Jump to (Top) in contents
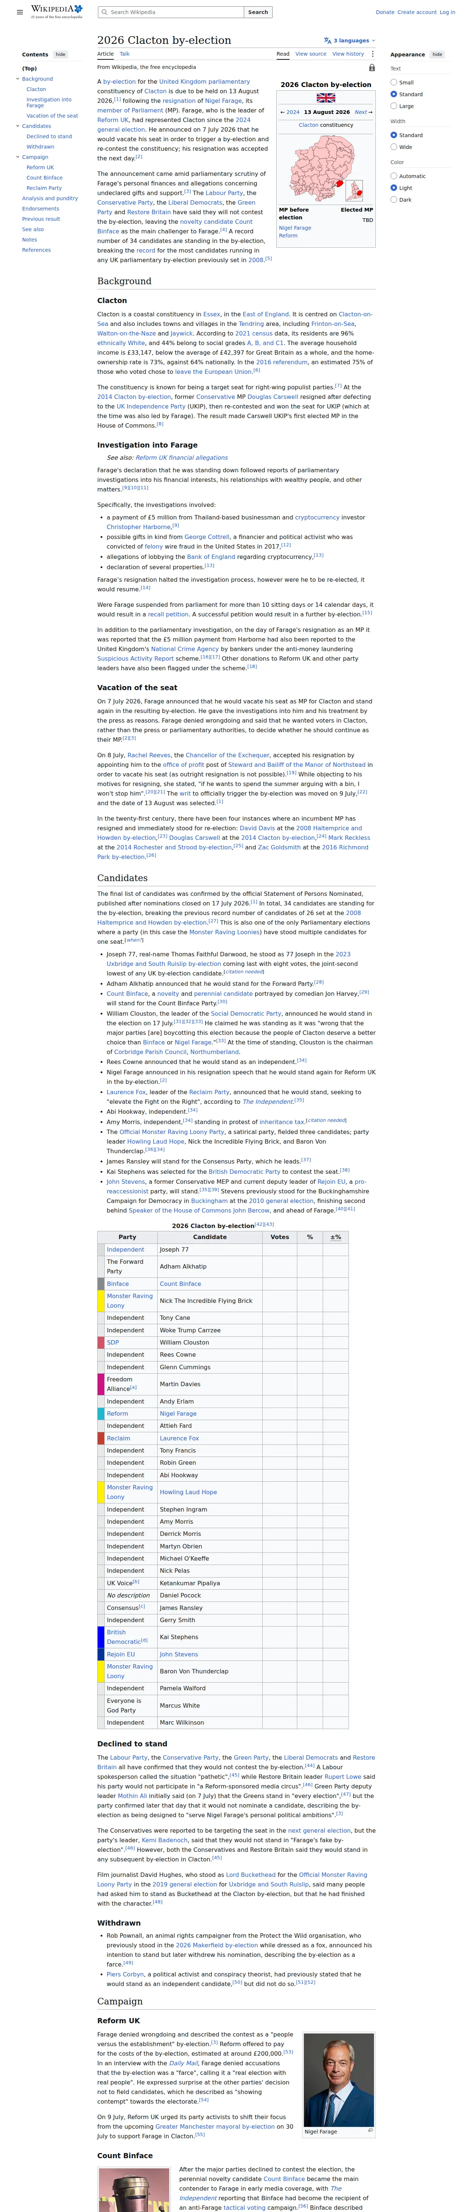The height and width of the screenshot is (2212, 473). coord(29,69)
